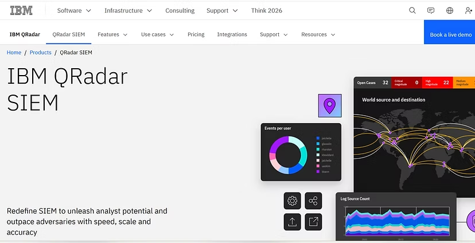
Task: Go to Products breadcrumb
Action: 41,52
